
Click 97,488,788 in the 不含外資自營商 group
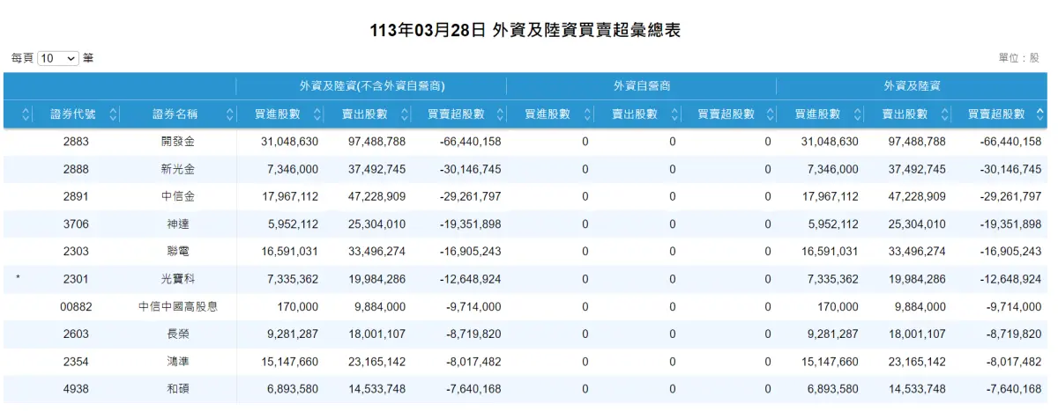(x=377, y=142)
